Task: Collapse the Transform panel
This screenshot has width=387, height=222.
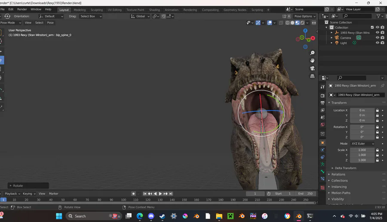Action: [339, 103]
